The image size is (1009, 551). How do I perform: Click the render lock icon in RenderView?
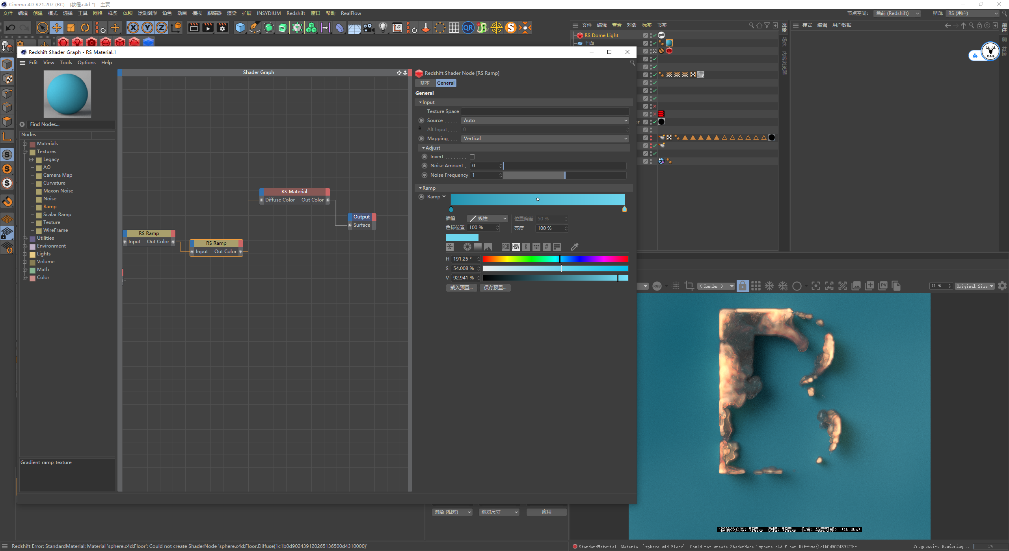click(x=742, y=286)
